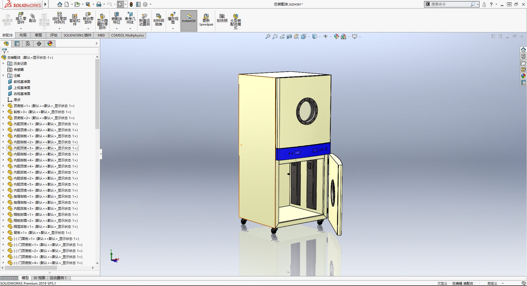Select 内胆顶底<3> component in tree
Image resolution: width=527 pixels, height=286 pixels.
43,148
